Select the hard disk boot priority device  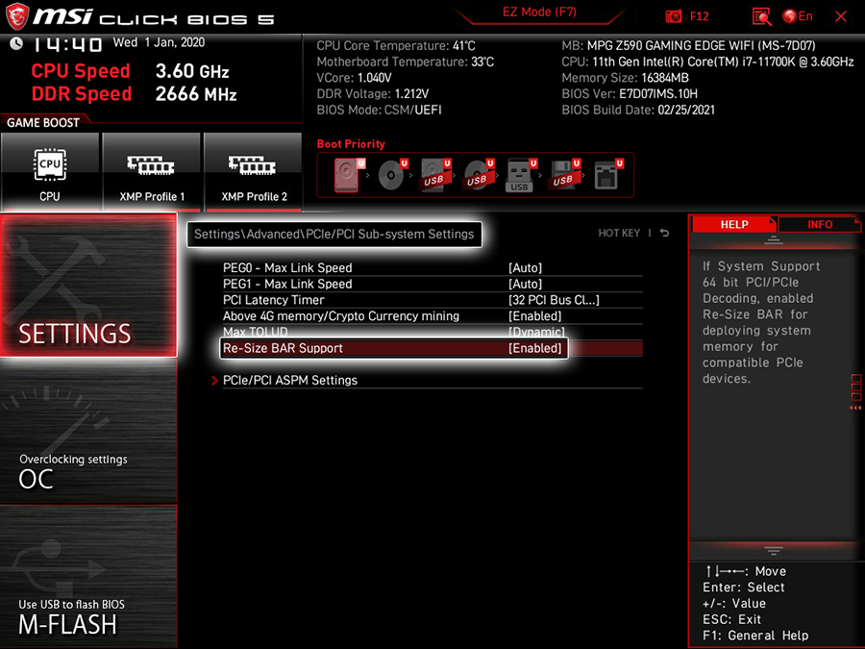point(349,175)
